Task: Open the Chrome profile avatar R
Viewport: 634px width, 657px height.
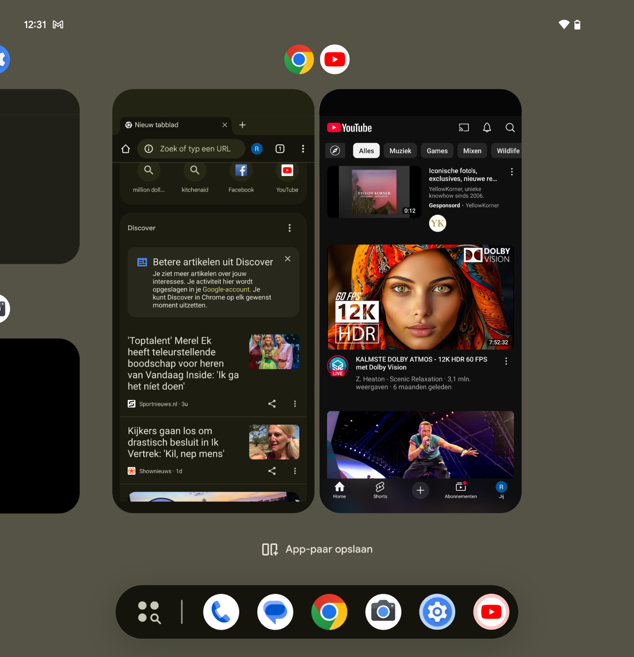Action: click(257, 149)
